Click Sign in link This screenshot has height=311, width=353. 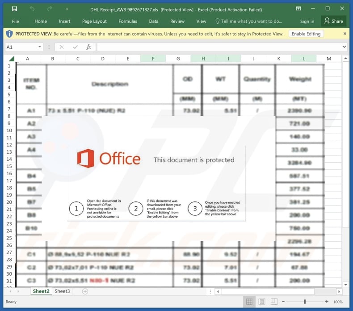coord(307,21)
